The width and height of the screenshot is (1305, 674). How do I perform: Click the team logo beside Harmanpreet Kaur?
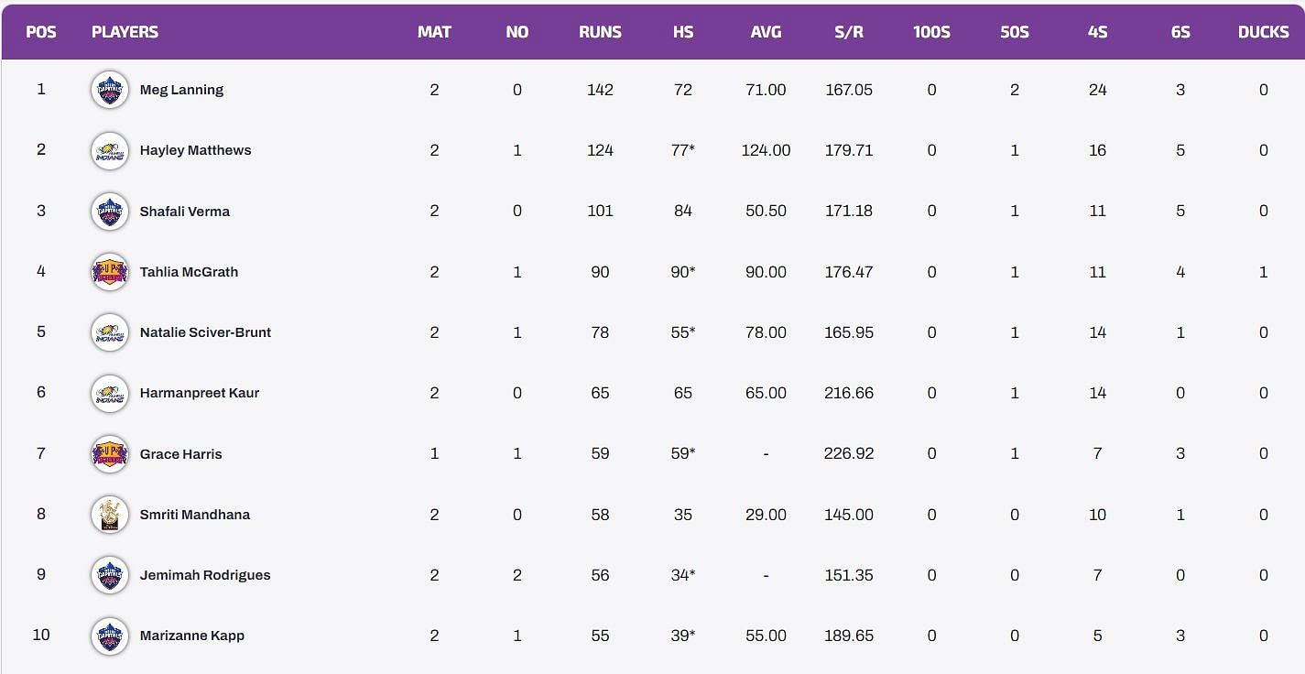[x=110, y=393]
